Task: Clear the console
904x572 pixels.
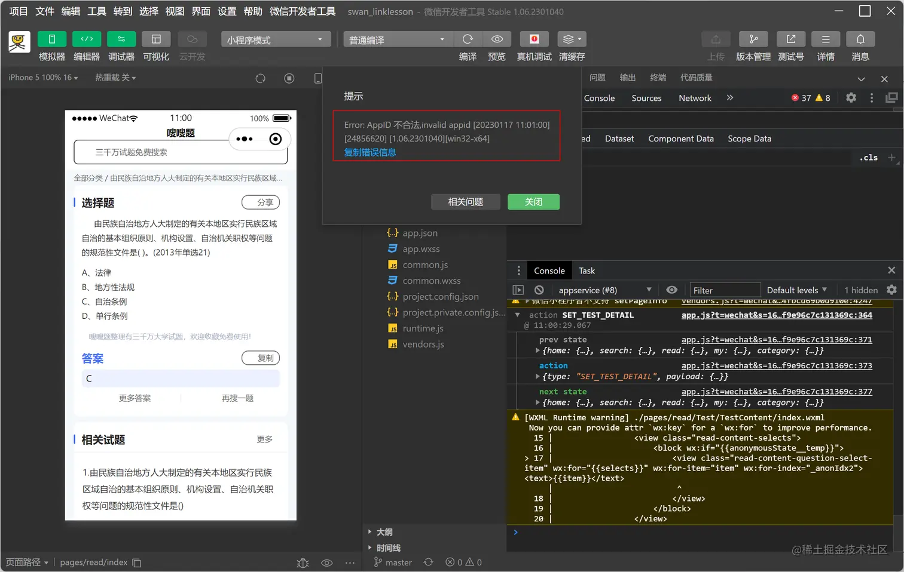Action: [539, 290]
